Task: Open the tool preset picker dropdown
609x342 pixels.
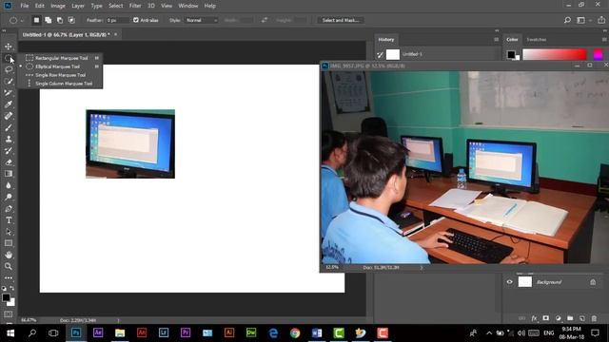Action: (22, 20)
